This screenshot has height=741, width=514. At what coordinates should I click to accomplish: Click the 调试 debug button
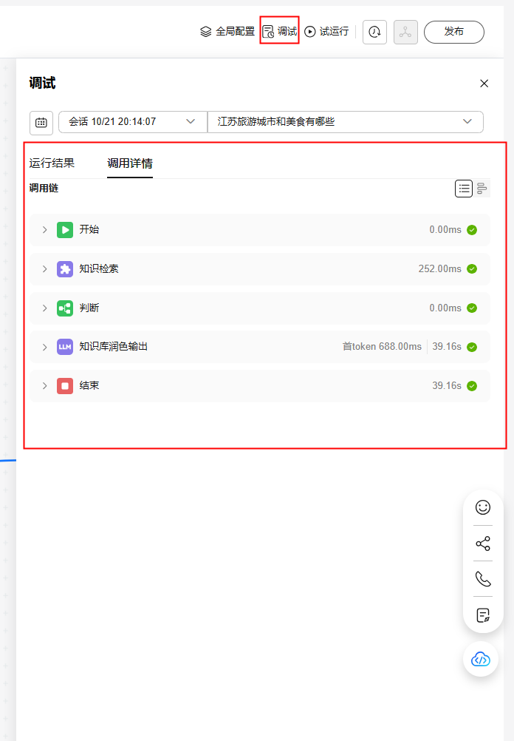[280, 32]
